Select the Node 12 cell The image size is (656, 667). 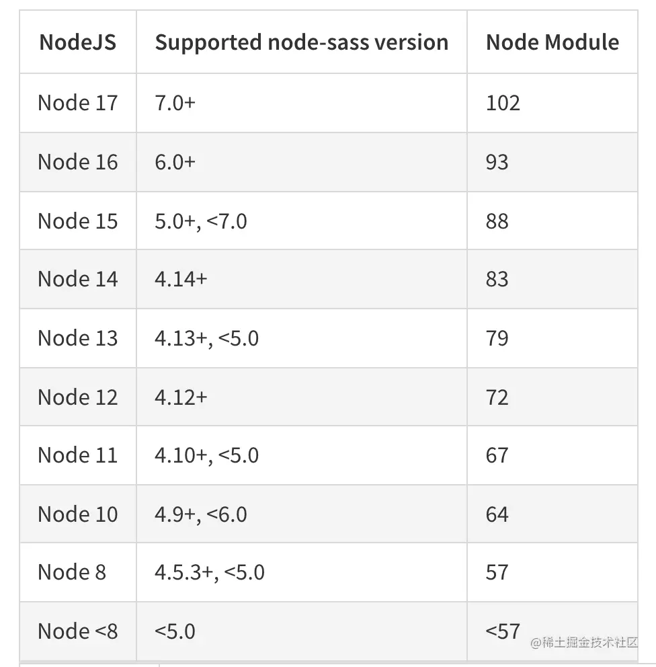coord(77,397)
